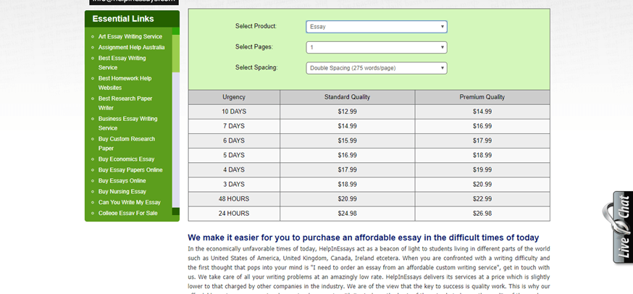This screenshot has width=633, height=294.
Task: Click the Select Pages label
Action: tap(254, 47)
